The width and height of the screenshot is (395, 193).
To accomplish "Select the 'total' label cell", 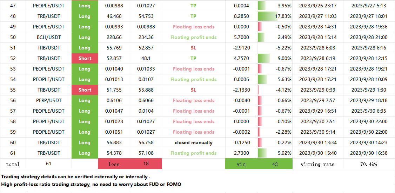I will 13,164.
